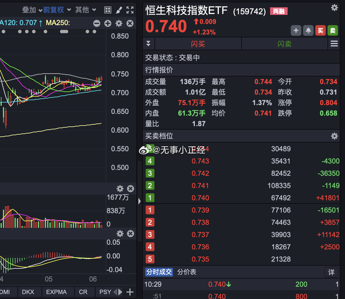Select sell level 2 price 0.741

[200, 186]
